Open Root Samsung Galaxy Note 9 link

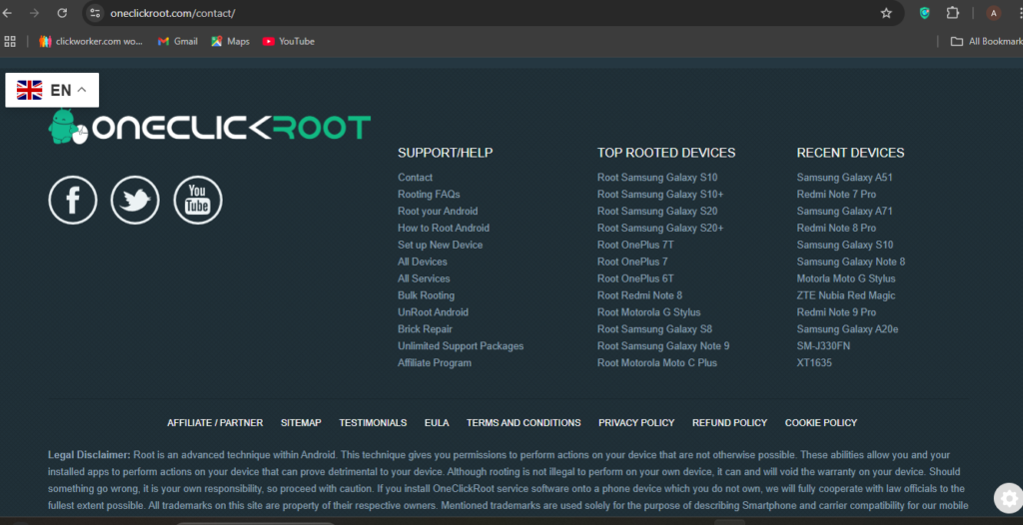[x=663, y=346]
